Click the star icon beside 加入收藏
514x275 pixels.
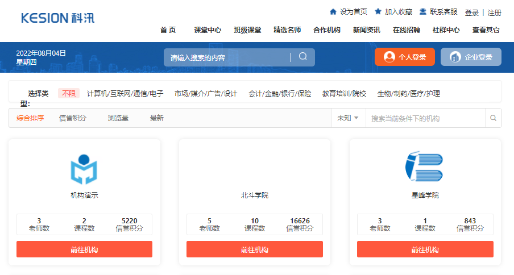[378, 11]
